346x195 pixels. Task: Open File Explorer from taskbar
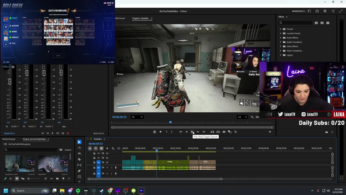[x=62, y=191]
